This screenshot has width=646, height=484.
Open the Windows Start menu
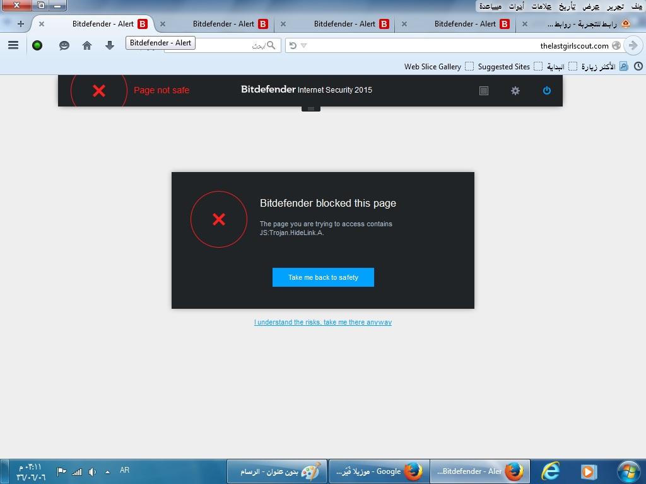(x=628, y=471)
